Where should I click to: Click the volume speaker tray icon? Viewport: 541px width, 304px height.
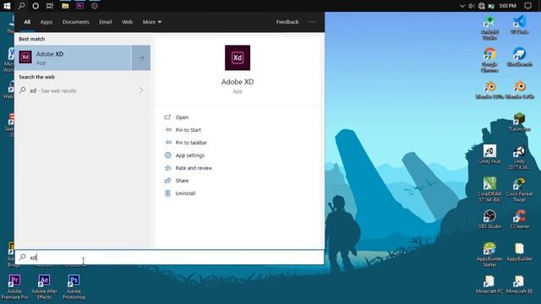point(472,6)
